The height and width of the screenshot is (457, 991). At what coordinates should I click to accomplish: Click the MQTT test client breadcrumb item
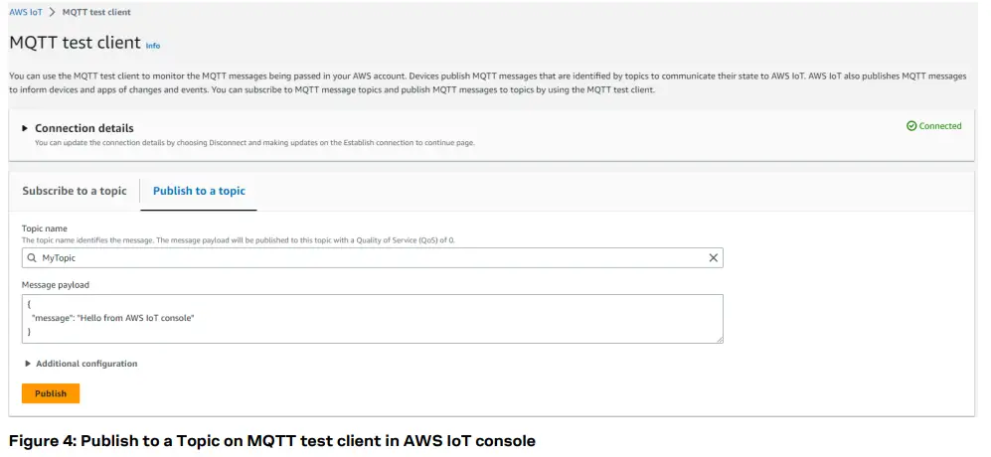tap(96, 12)
